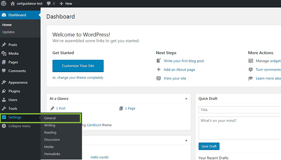Click the What's on your mind text area
The height and width of the screenshot is (160, 281).
[240, 128]
